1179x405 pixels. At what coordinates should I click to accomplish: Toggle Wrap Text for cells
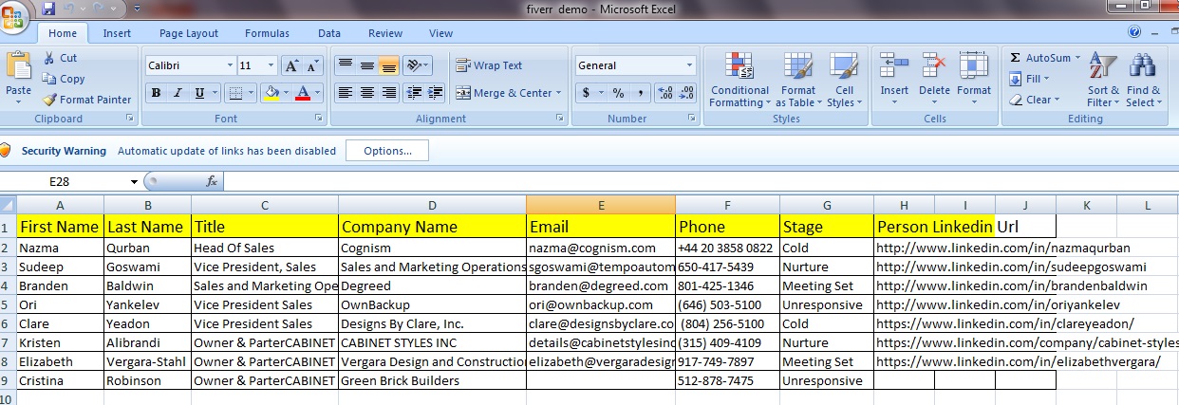click(x=489, y=65)
